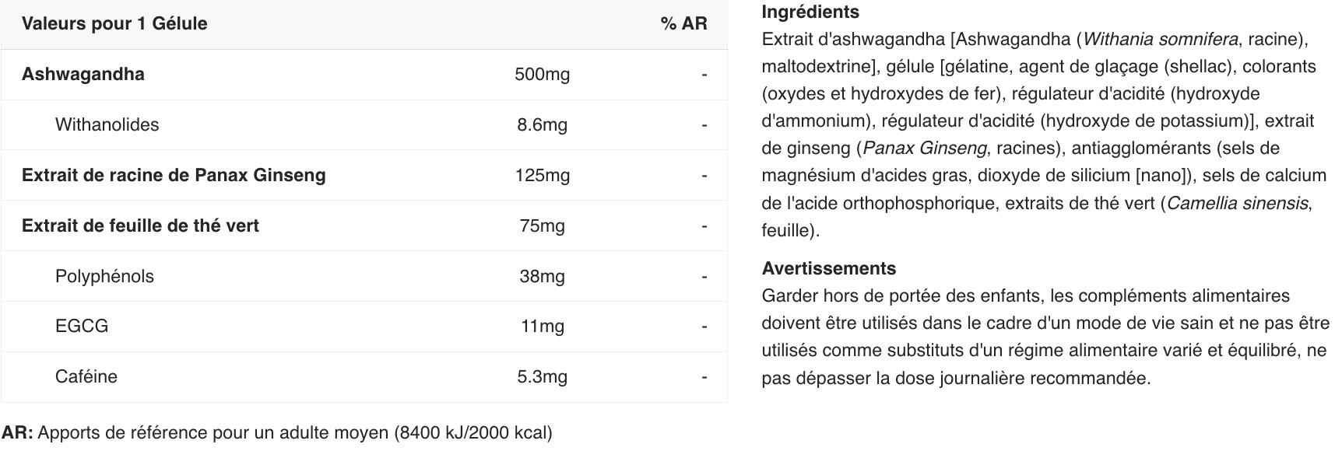1342x451 pixels.
Task: Select the Withanolides row label
Action: [x=107, y=124]
